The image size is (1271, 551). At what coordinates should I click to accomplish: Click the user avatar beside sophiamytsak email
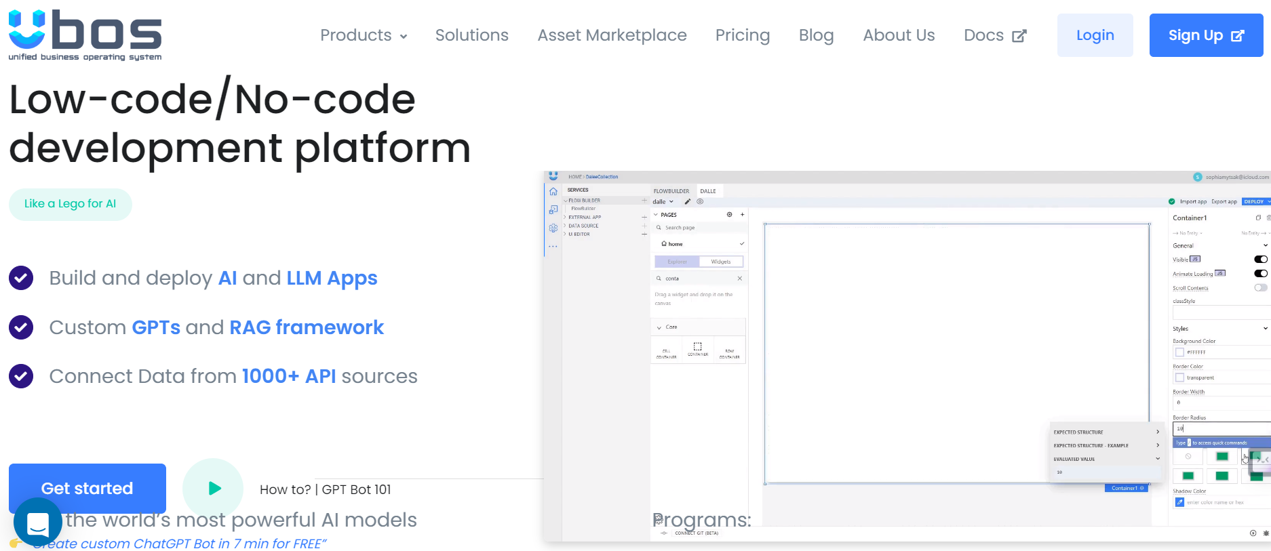1198,177
